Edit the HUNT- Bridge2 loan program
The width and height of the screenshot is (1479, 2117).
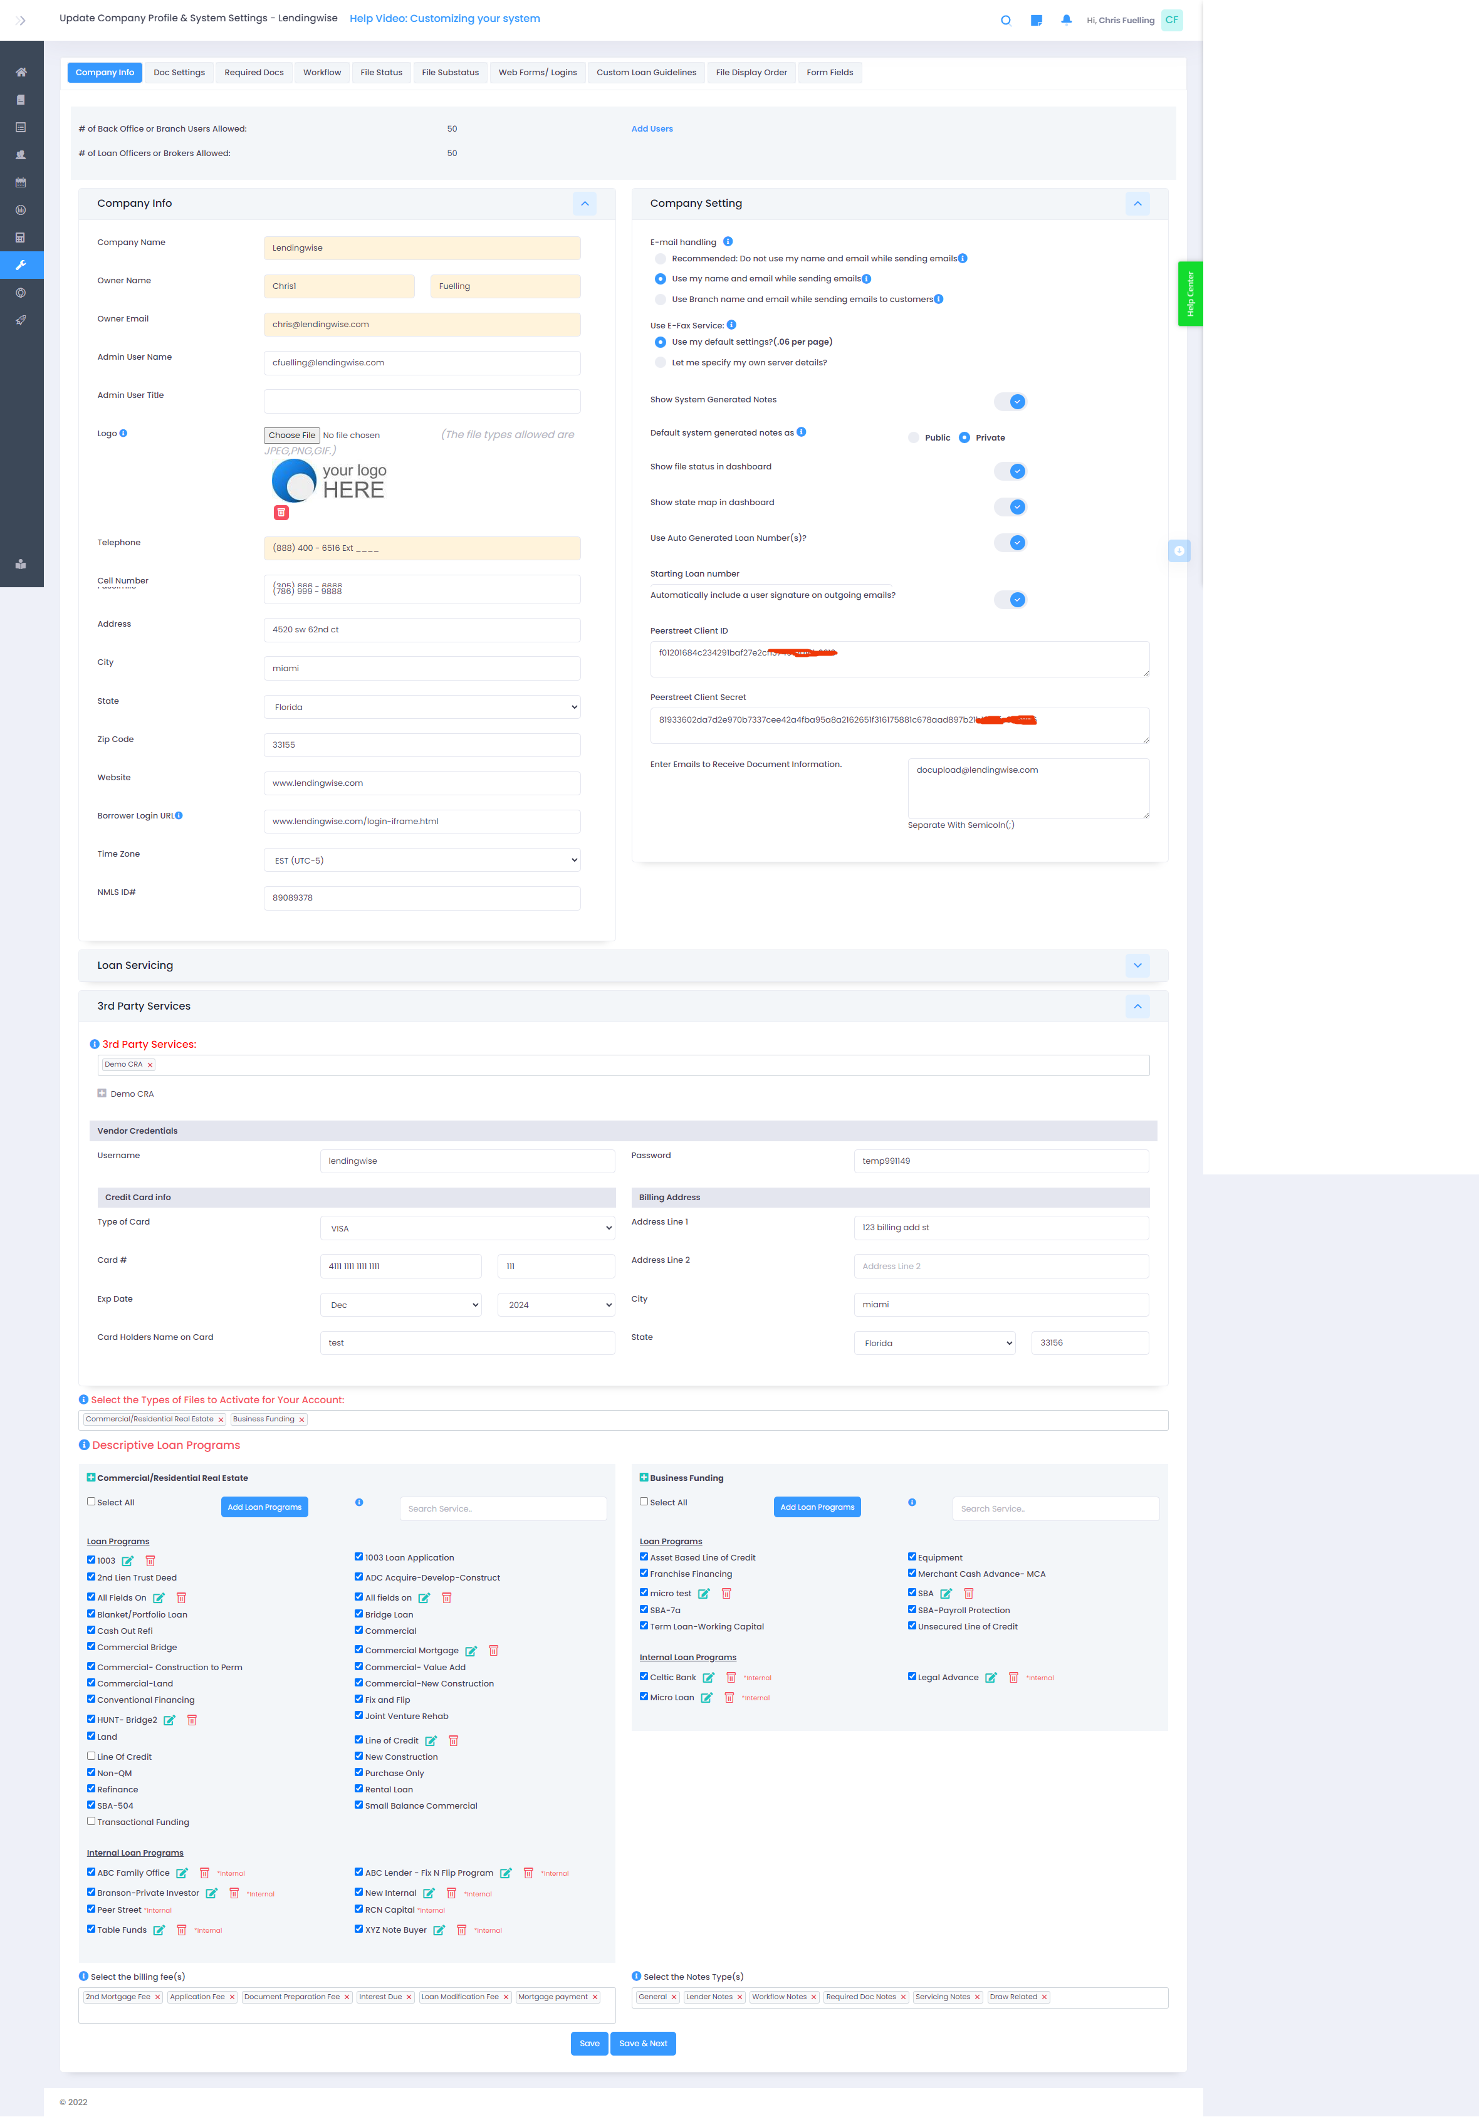click(170, 1720)
